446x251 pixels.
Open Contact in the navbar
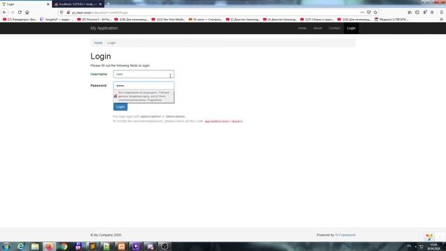click(x=334, y=28)
